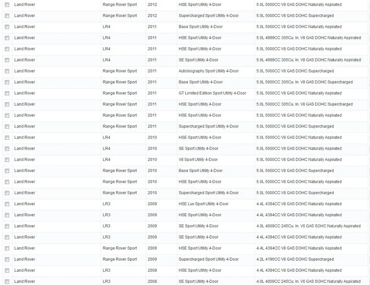This screenshot has width=370, height=285.
Task: Click year '2012' in Supercharged row
Action: [x=152, y=16]
